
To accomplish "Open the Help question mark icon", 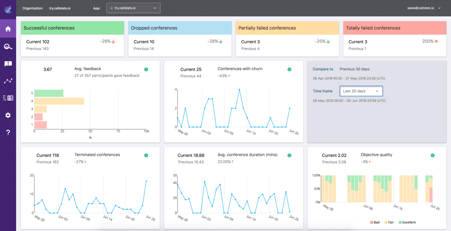I will (x=8, y=132).
